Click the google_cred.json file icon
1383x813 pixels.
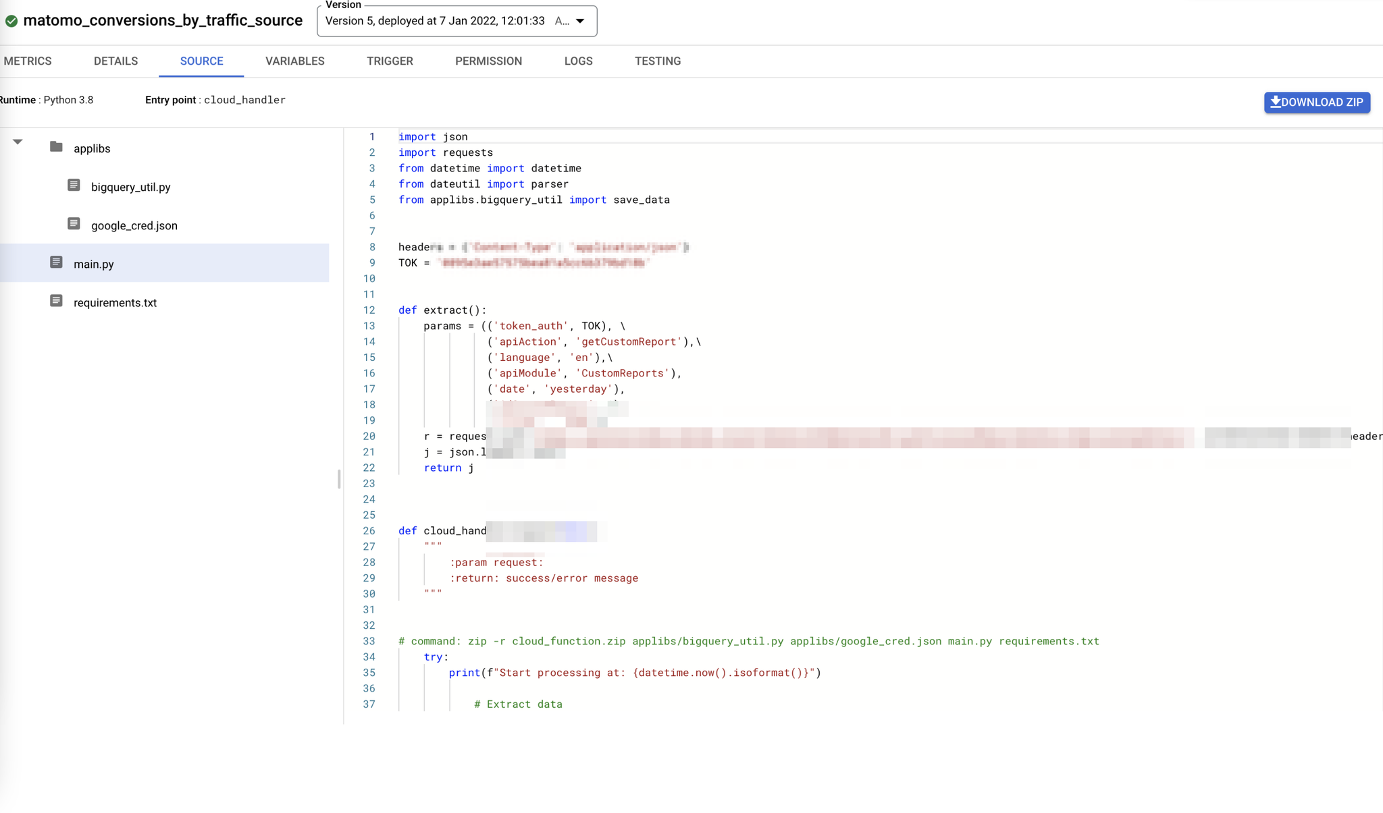(x=74, y=223)
